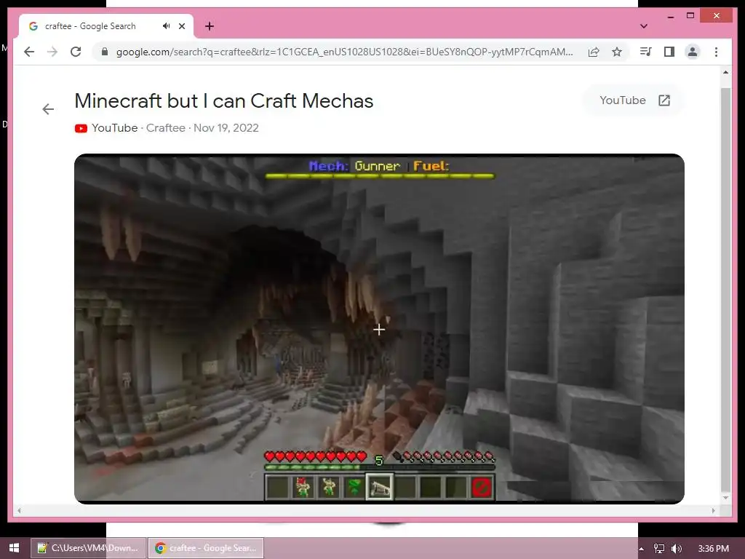Image resolution: width=745 pixels, height=559 pixels.
Task: Bookmark this page with the star icon
Action: click(617, 52)
